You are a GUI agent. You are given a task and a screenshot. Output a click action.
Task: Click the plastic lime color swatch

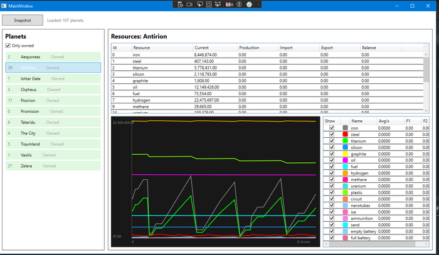[x=345, y=192]
